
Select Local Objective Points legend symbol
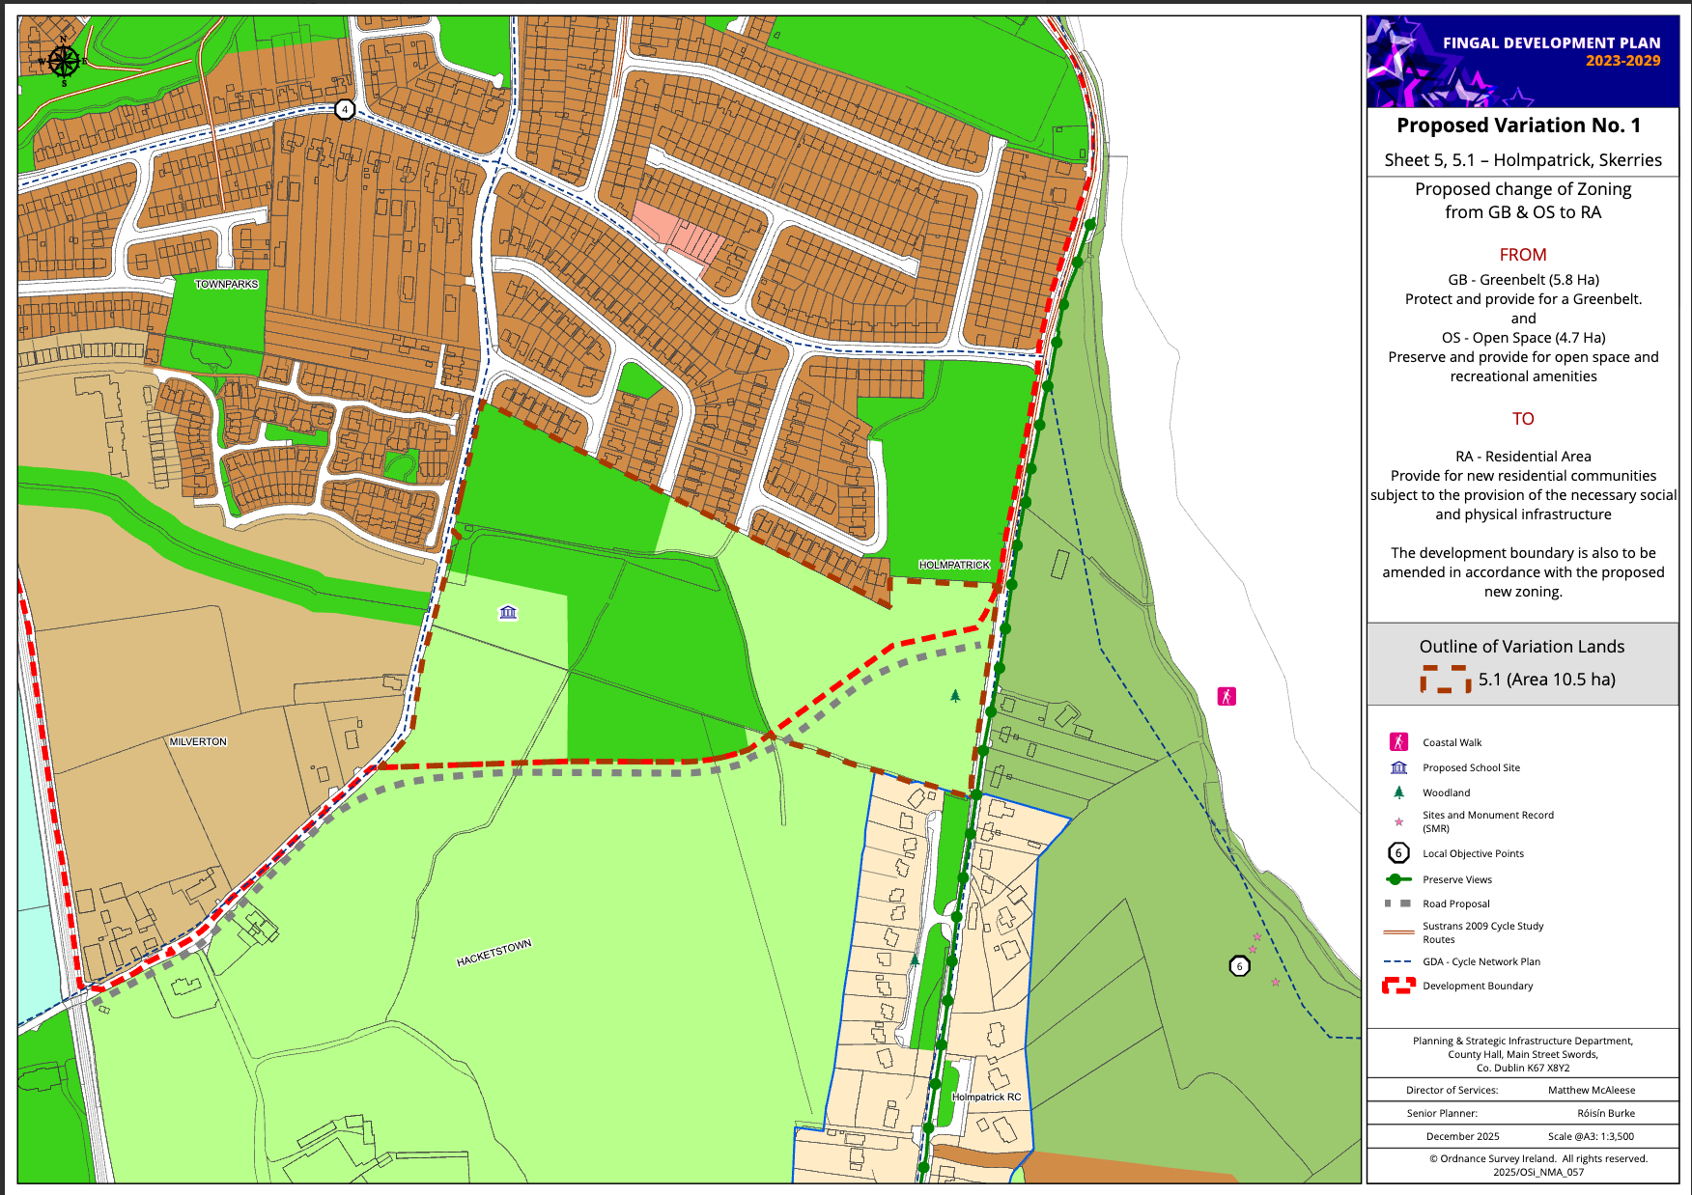pyautogui.click(x=1398, y=853)
